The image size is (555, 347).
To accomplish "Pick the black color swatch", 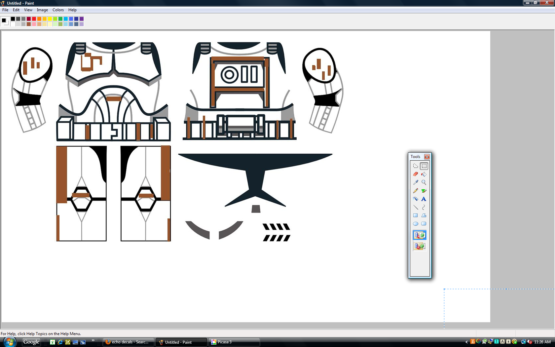I will [13, 19].
